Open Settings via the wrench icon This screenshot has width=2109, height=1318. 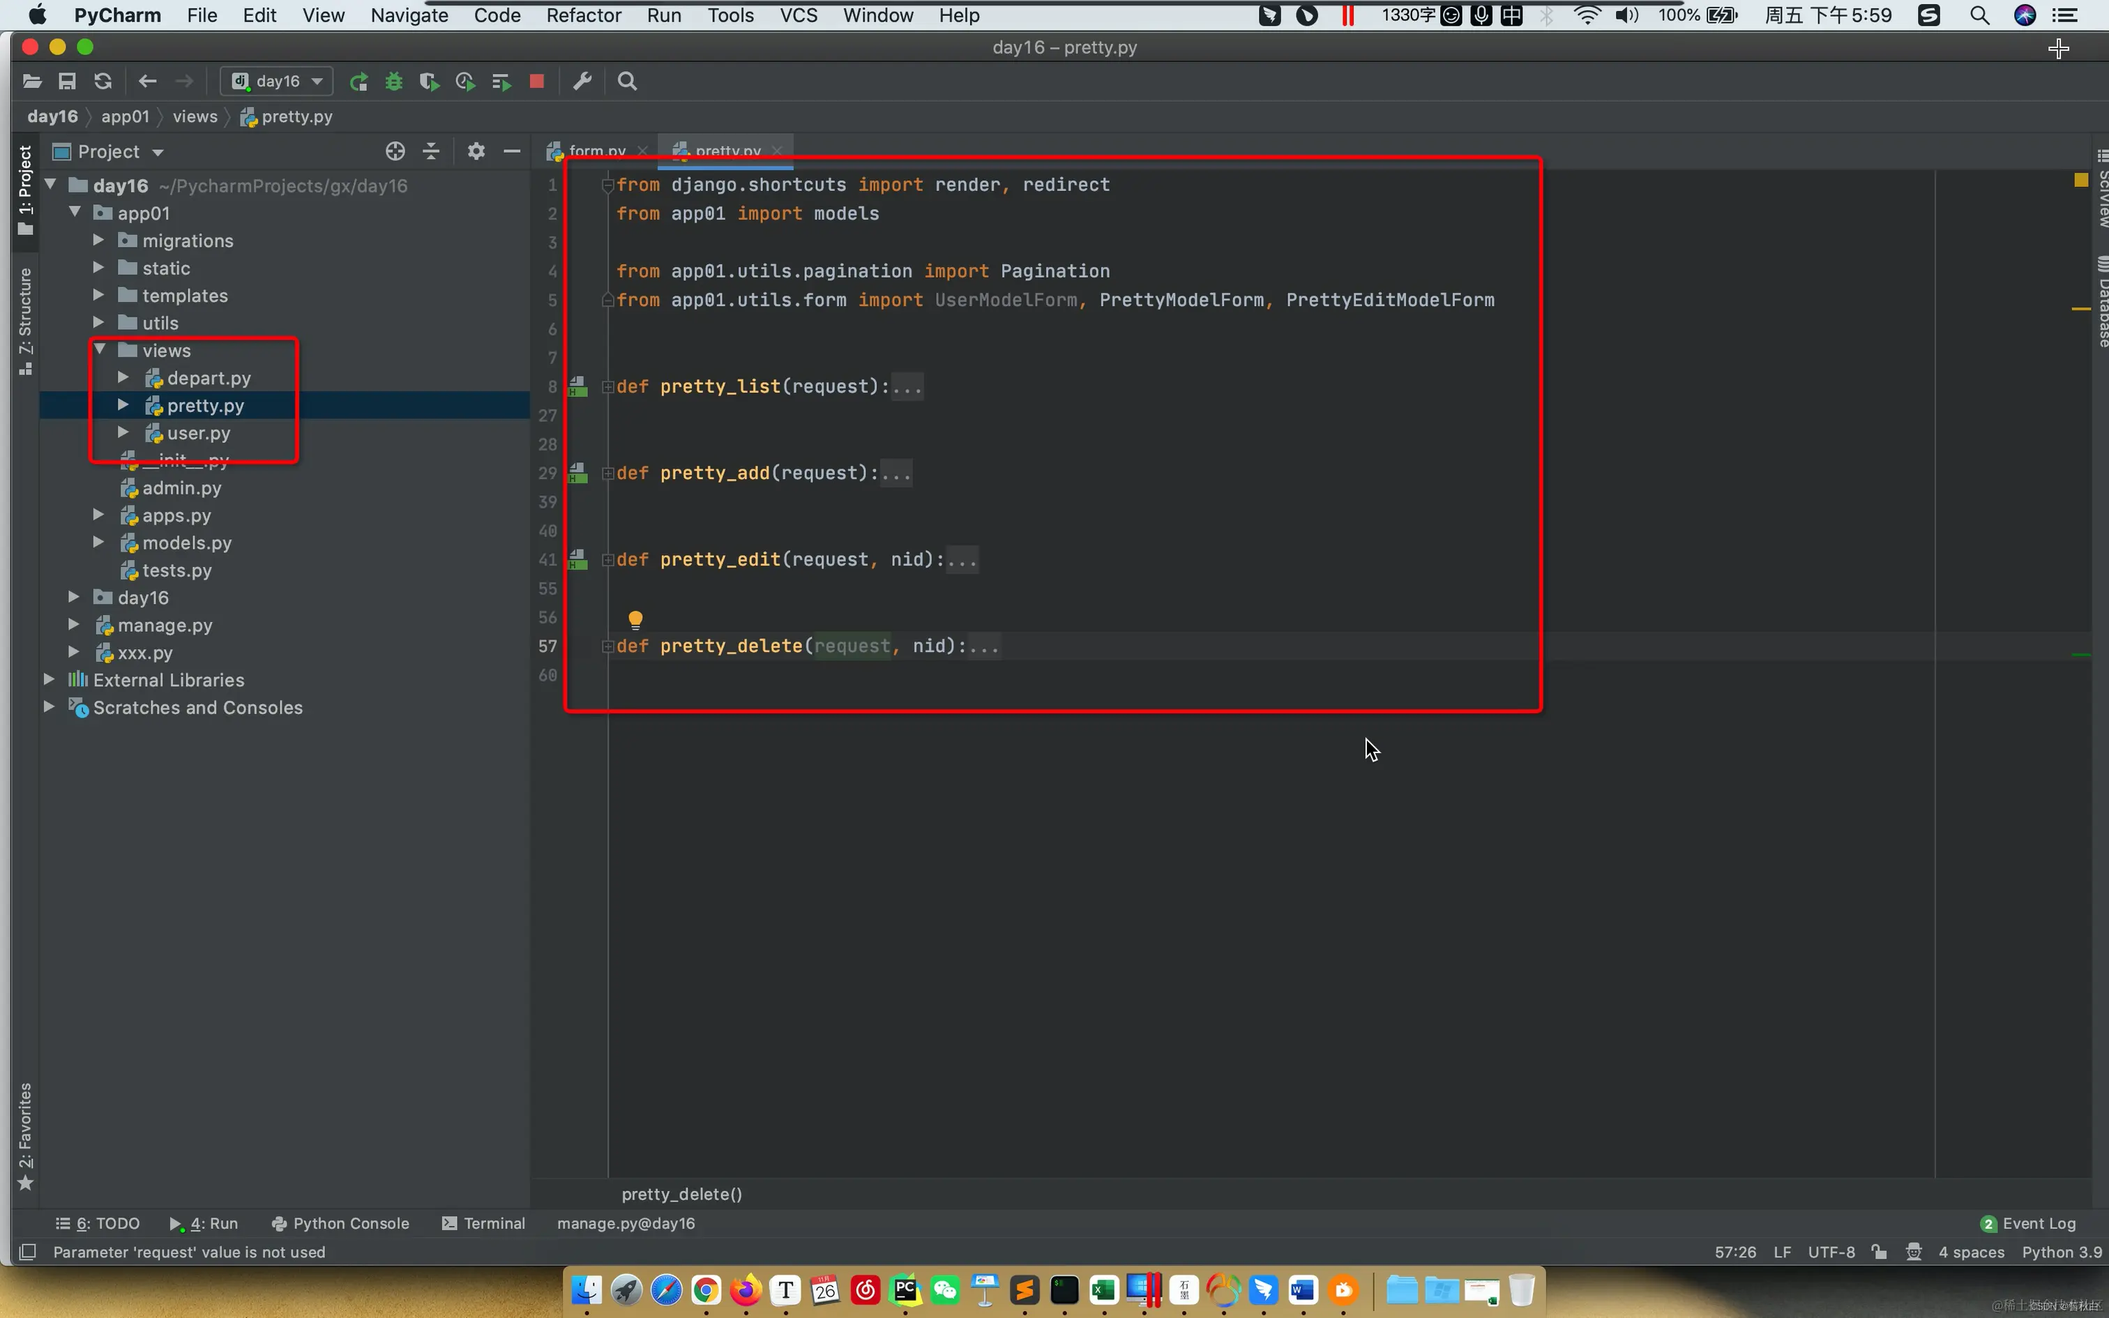[582, 81]
